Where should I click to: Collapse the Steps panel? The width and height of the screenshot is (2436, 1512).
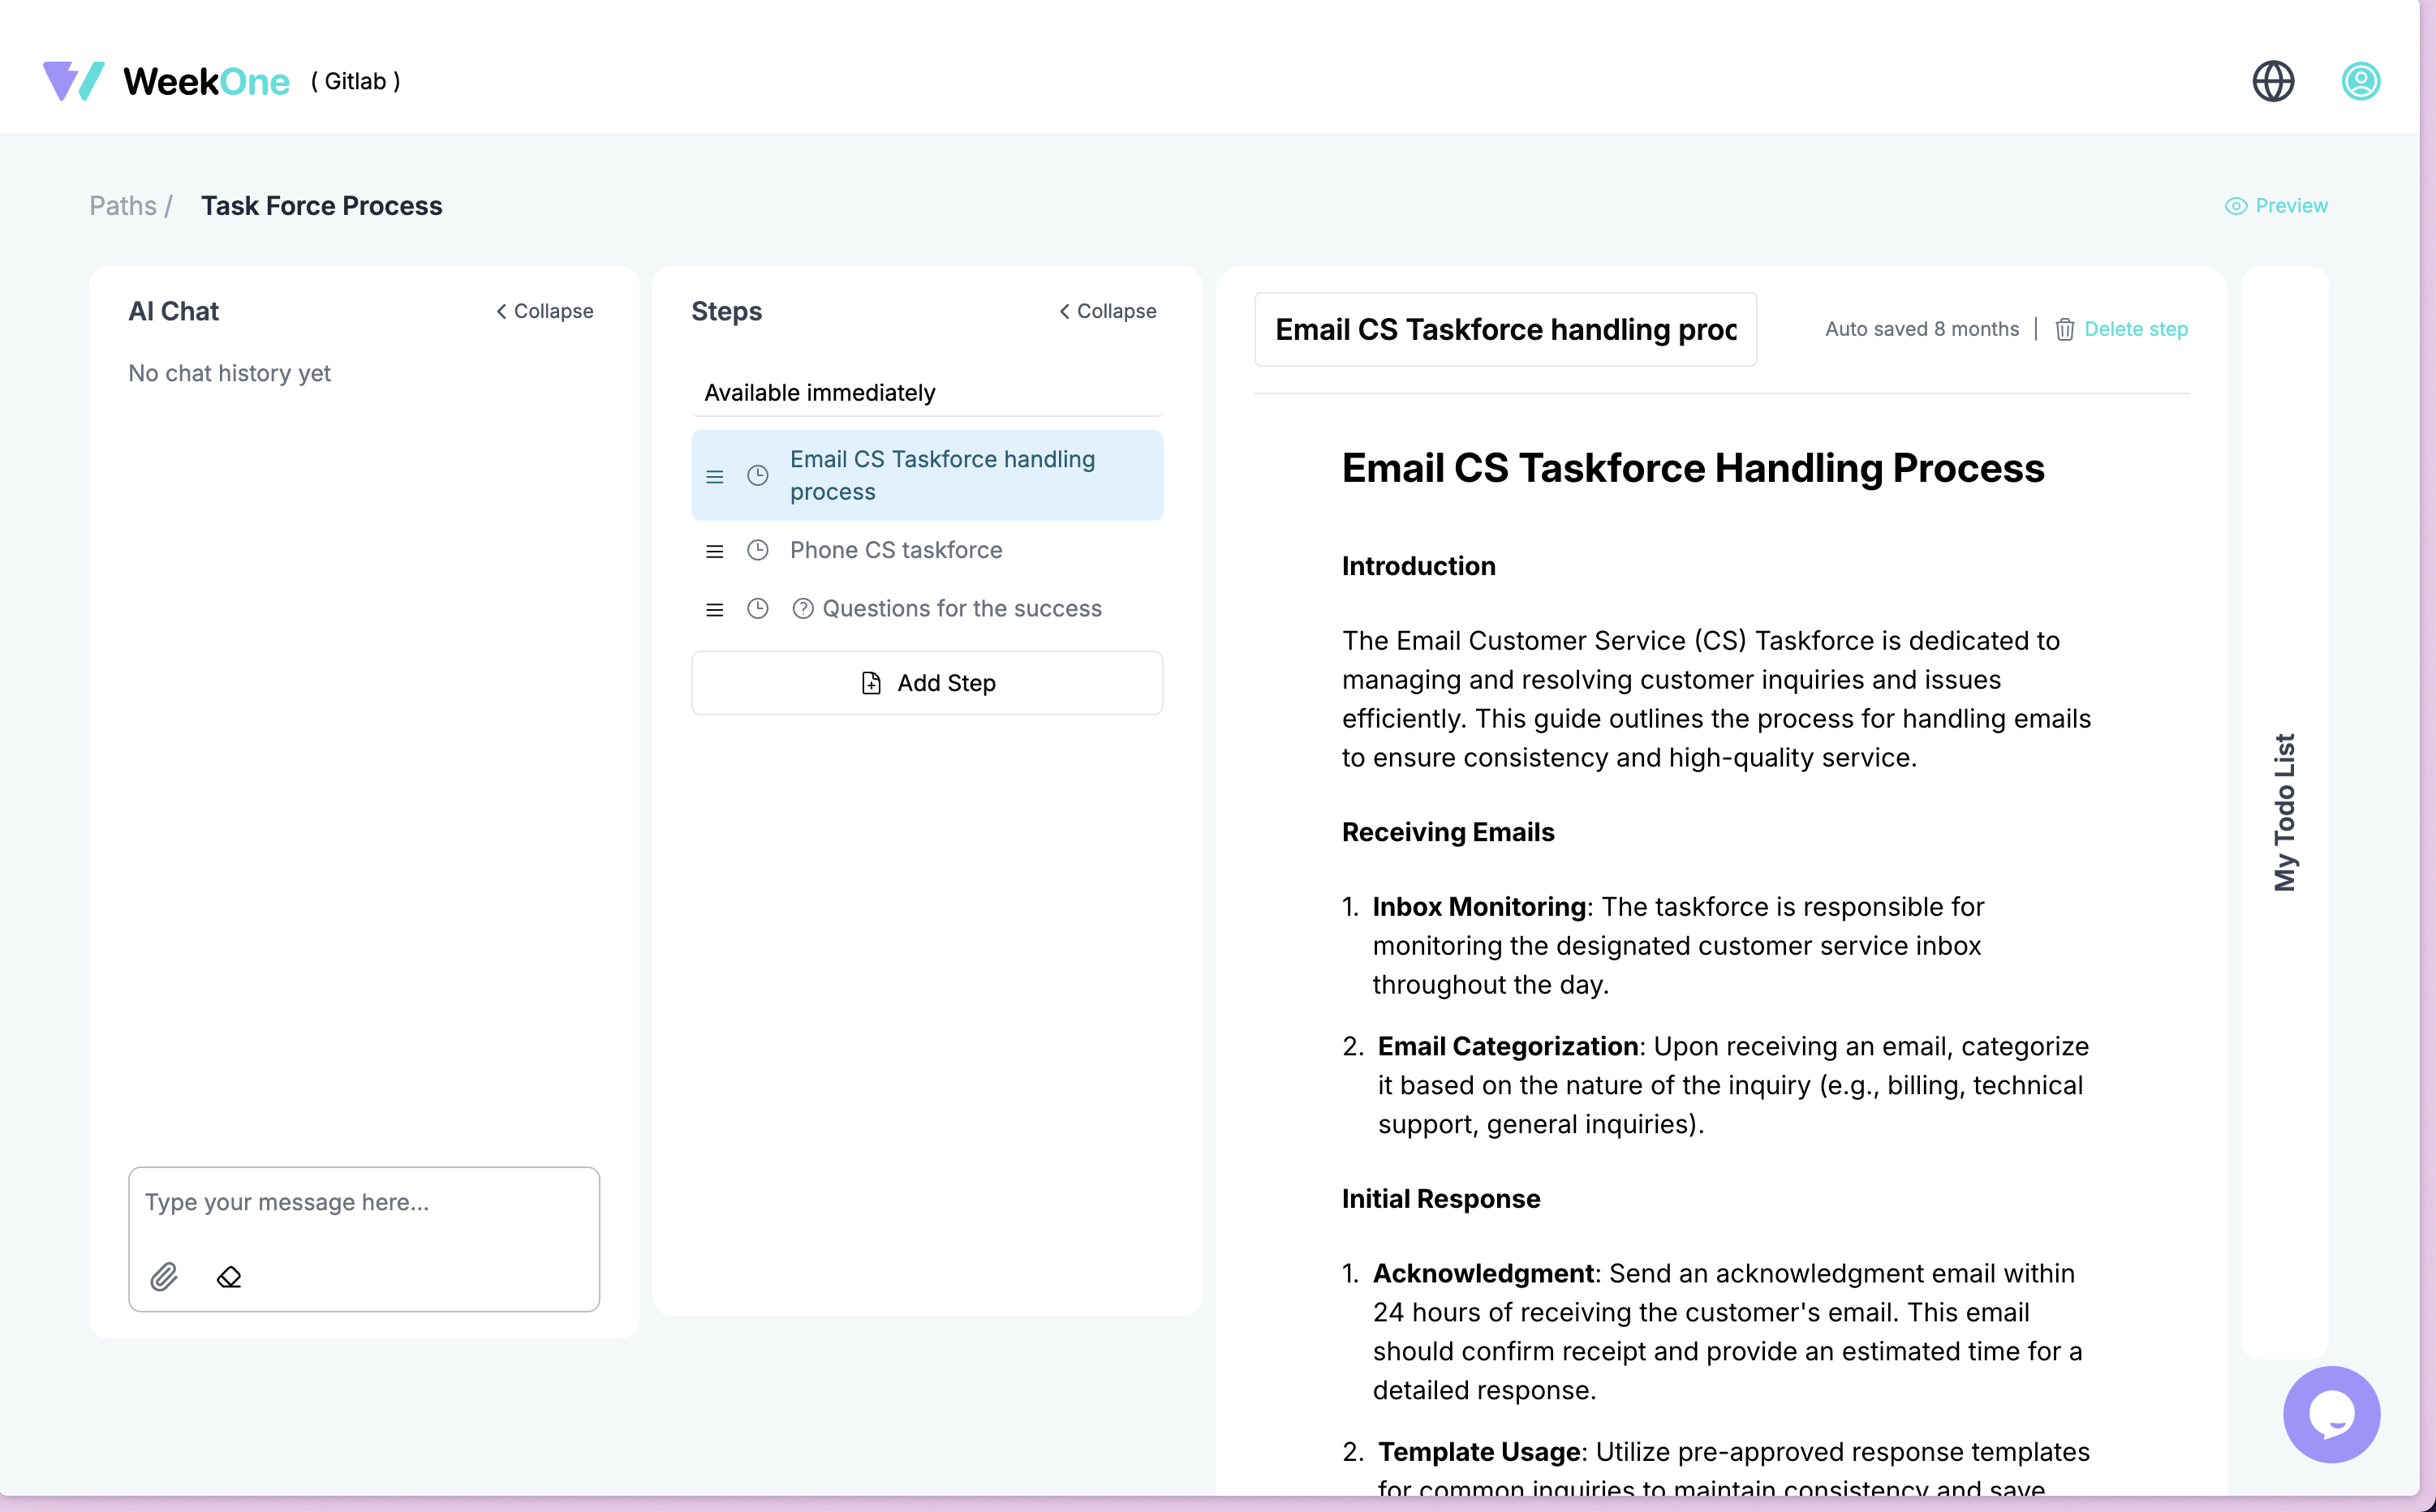coord(1108,311)
